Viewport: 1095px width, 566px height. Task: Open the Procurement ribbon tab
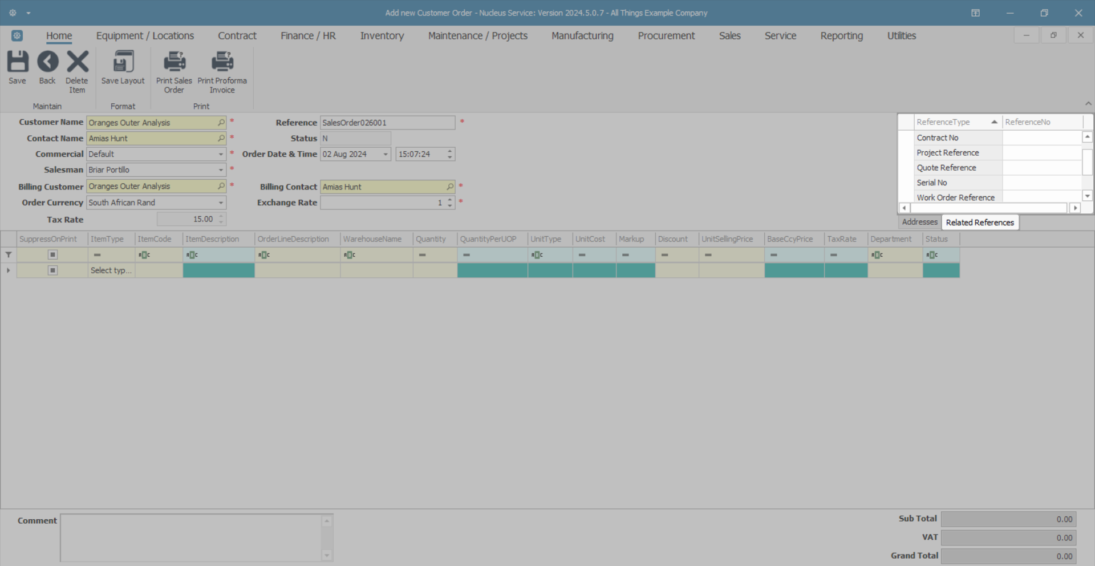click(666, 35)
